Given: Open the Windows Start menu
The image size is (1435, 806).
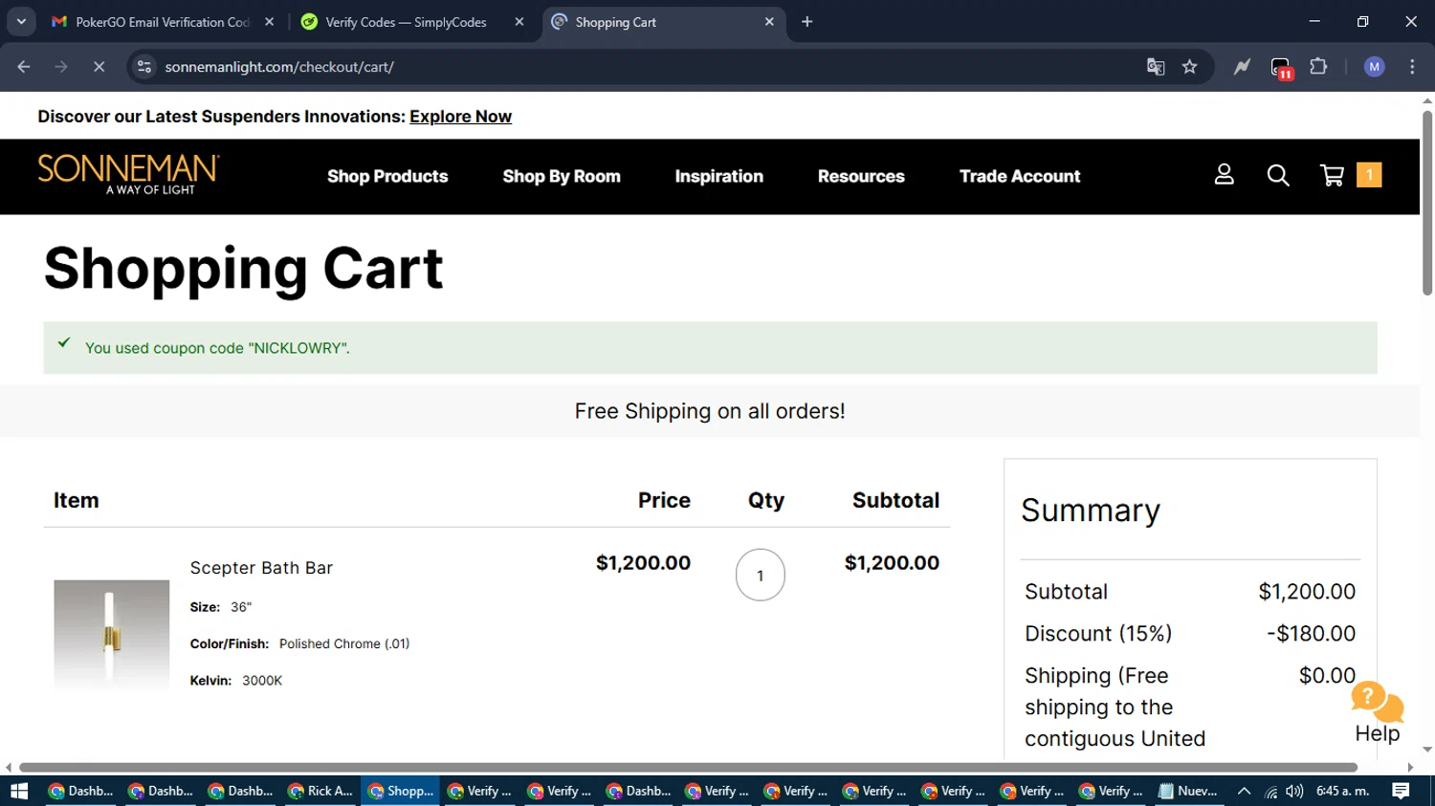Looking at the screenshot, I should click(19, 791).
